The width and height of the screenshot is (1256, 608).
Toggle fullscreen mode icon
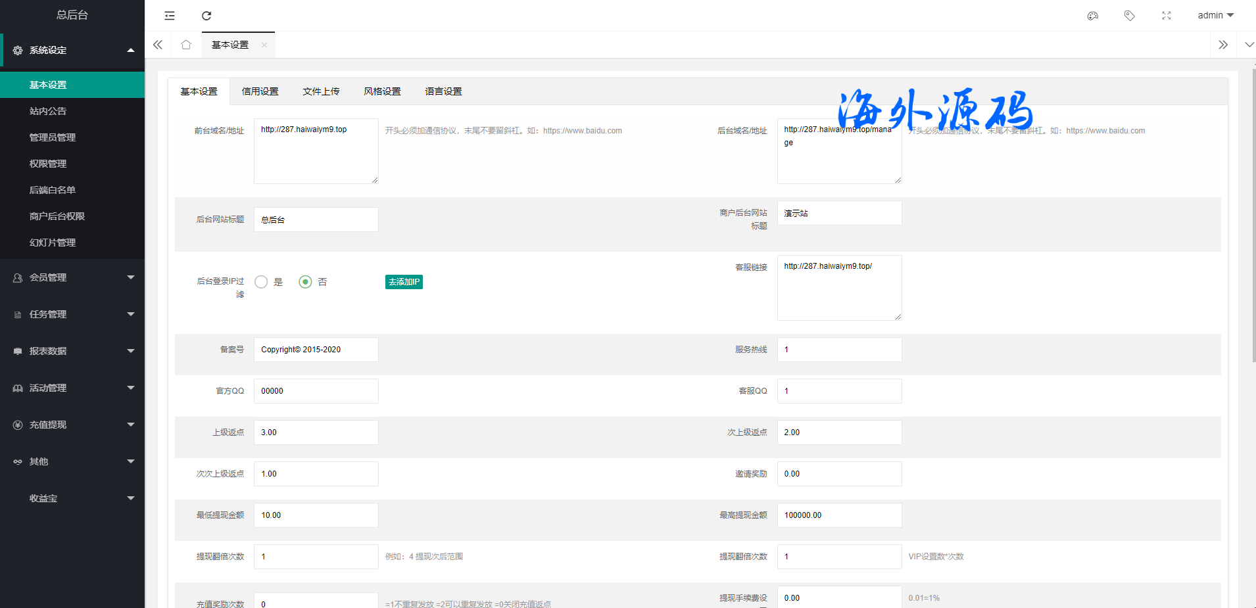pos(1166,16)
